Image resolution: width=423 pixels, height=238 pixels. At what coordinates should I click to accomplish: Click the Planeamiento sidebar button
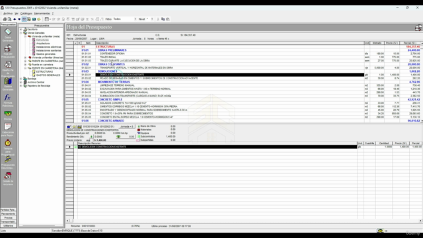8,214
